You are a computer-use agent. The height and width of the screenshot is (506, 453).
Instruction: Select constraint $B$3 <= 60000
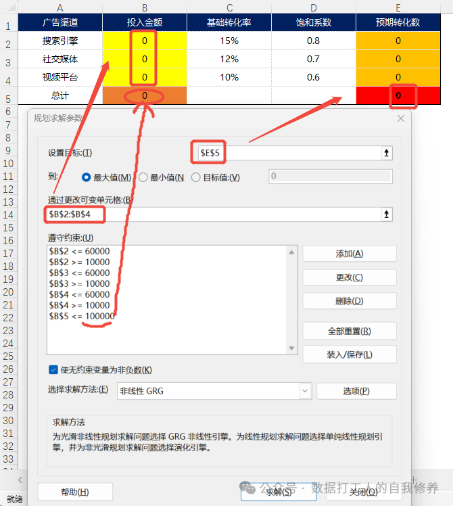coord(79,273)
